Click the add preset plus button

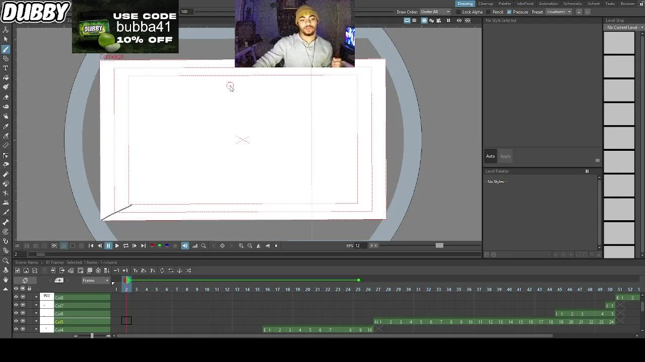(579, 12)
